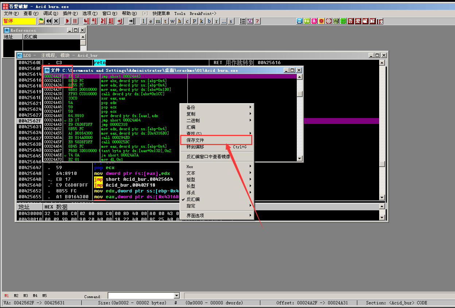Open the Command combo box dropdown arrow
Image resolution: width=455 pixels, height=308 pixels.
click(177, 296)
